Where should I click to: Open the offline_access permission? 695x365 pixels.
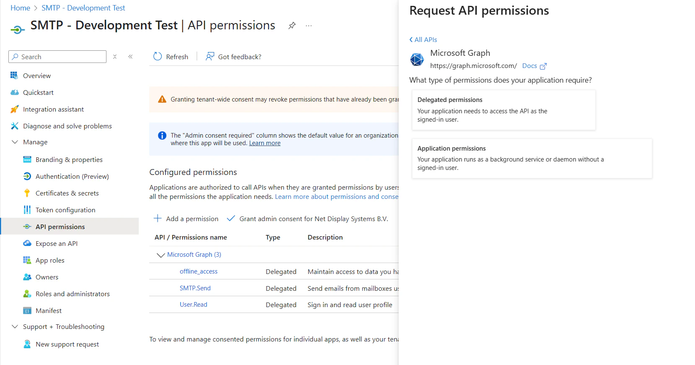coord(199,271)
